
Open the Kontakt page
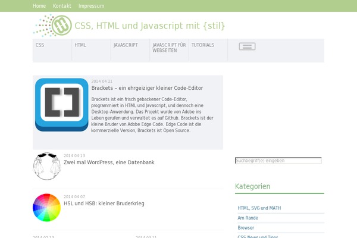[62, 6]
